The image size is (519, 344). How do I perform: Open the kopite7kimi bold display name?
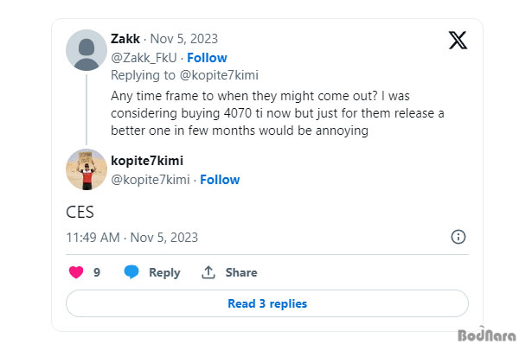click(147, 161)
